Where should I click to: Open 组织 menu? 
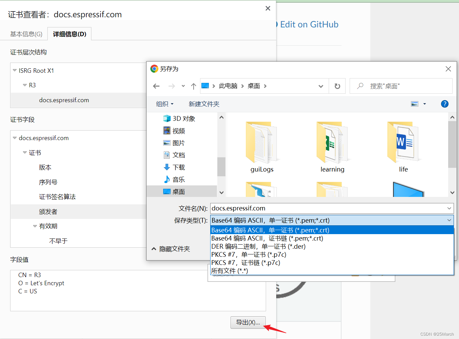[165, 104]
